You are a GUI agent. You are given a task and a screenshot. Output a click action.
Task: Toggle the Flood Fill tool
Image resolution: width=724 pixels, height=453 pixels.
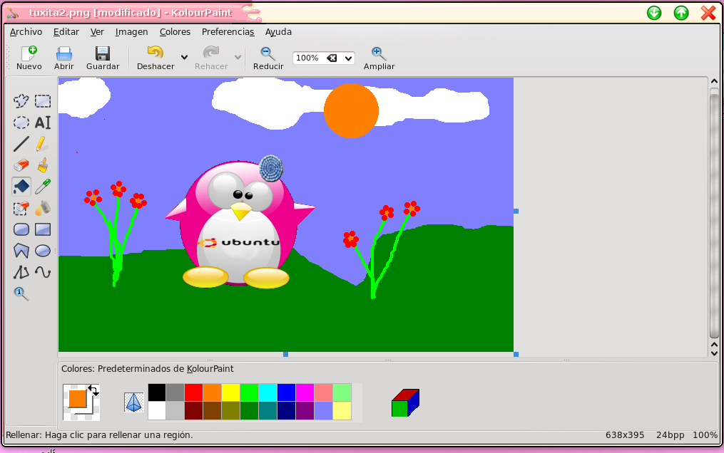coord(21,187)
